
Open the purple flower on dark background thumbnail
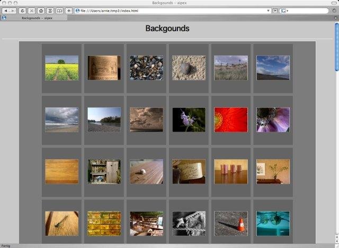click(189, 120)
